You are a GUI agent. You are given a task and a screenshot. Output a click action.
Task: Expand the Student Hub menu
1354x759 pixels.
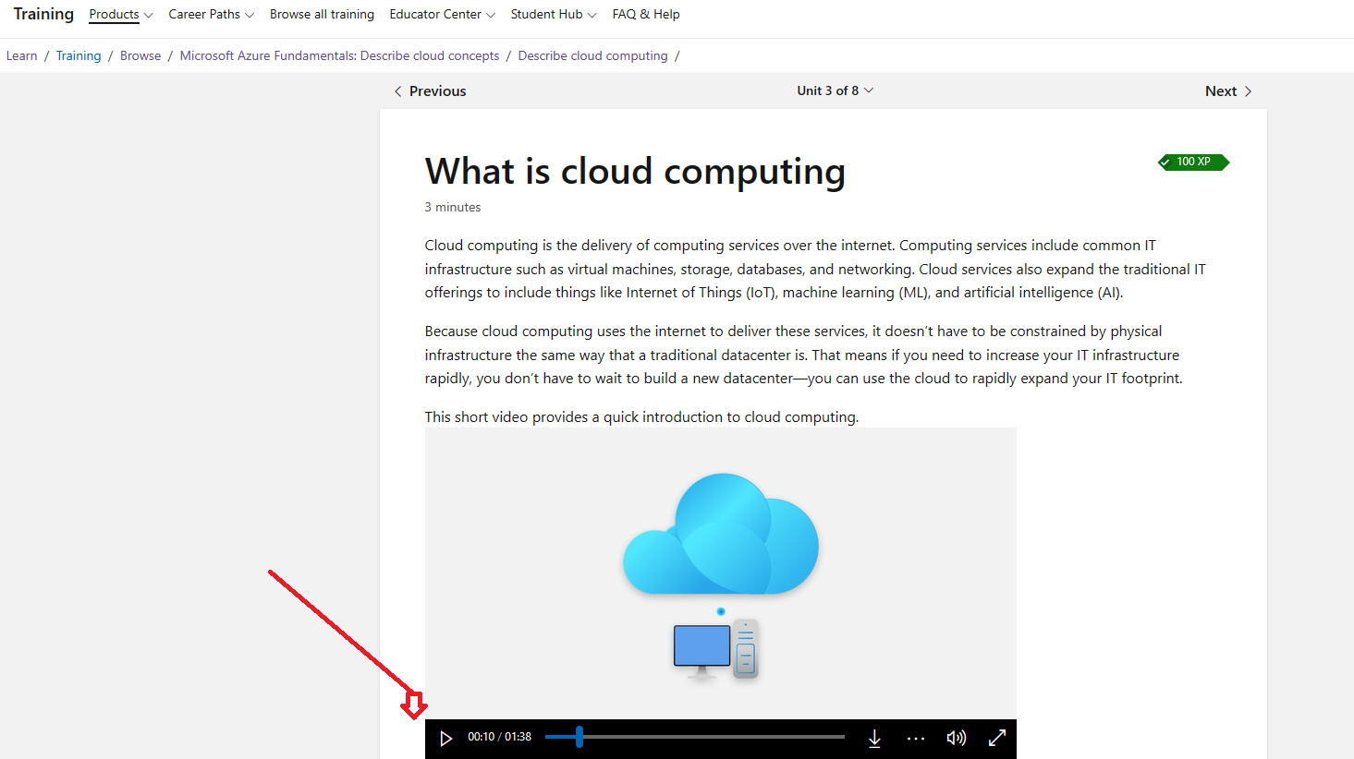pyautogui.click(x=554, y=15)
